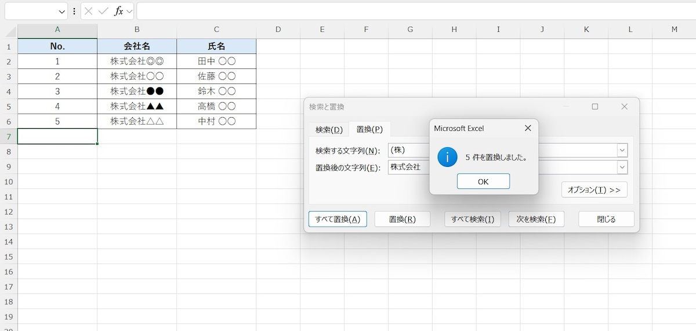
Task: Select row 12 header
Action: (x=9, y=212)
